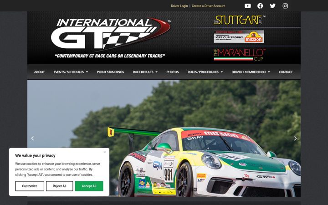This screenshot has height=205, width=328.
Task: Open Point Standings page
Action: tap(110, 72)
